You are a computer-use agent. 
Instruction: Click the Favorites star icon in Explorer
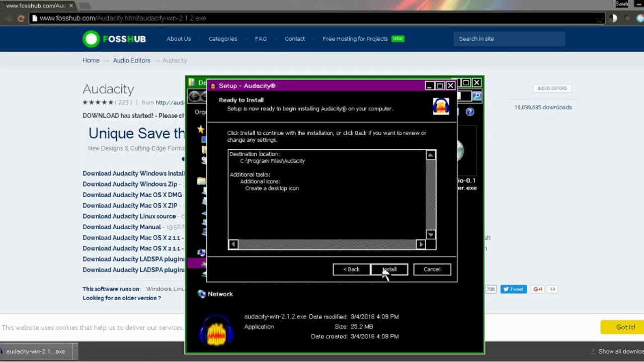201,129
